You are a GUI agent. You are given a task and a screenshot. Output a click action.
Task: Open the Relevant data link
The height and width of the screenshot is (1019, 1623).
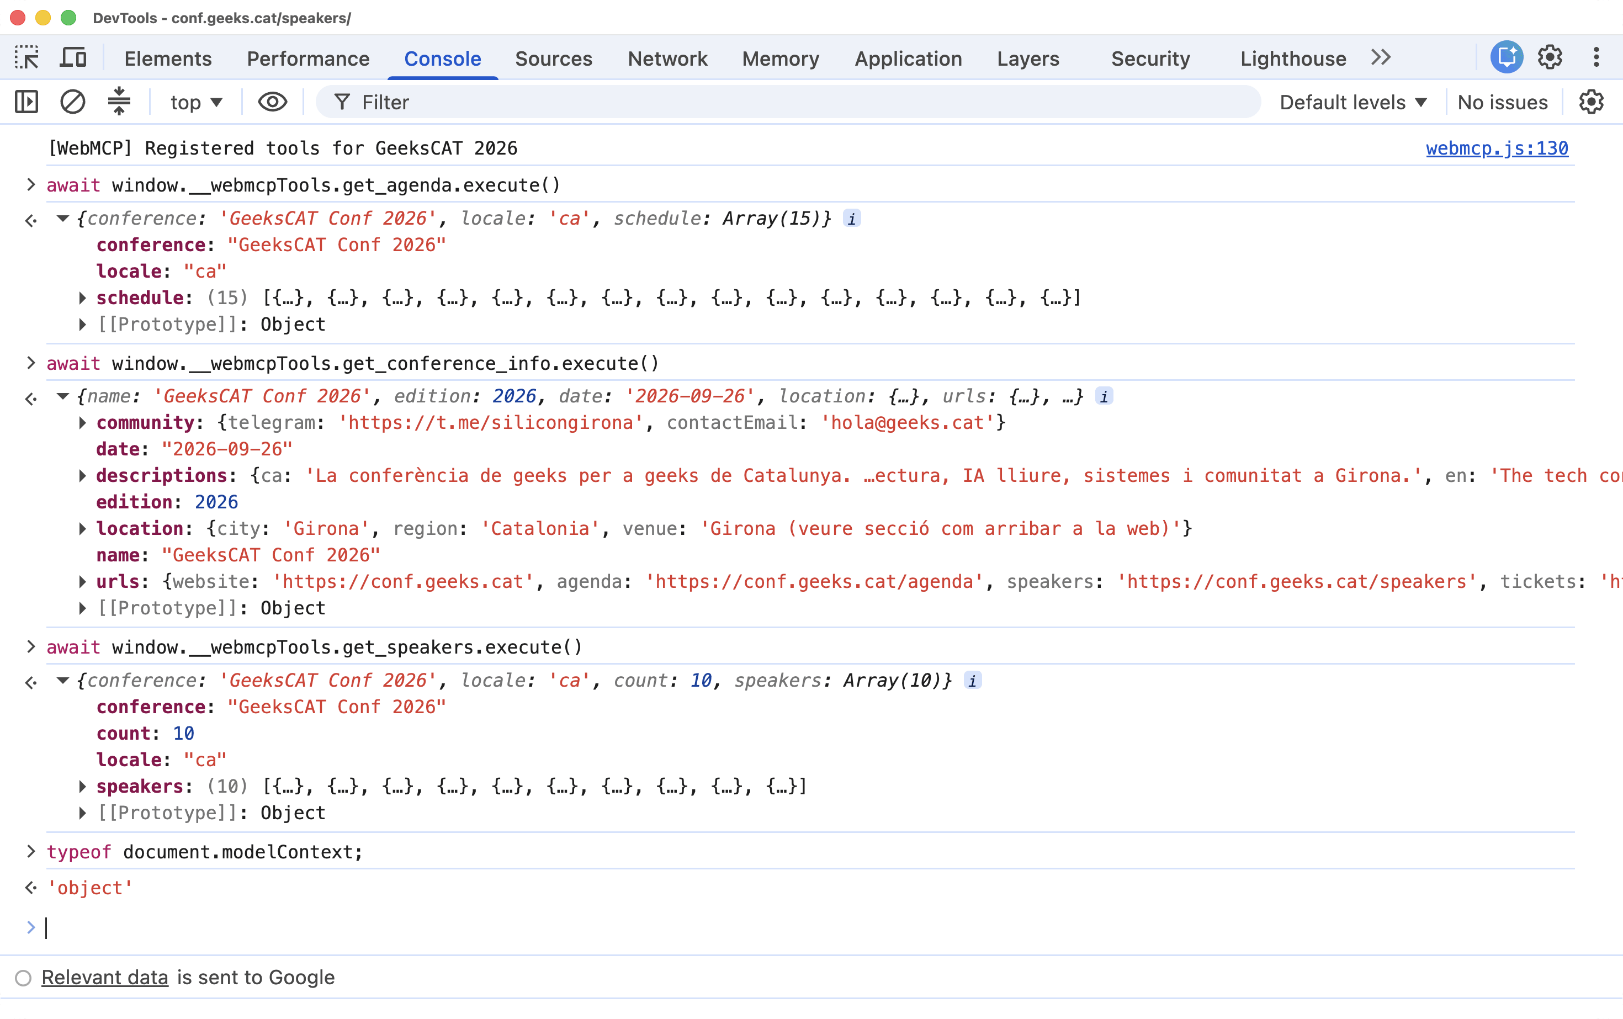click(104, 978)
